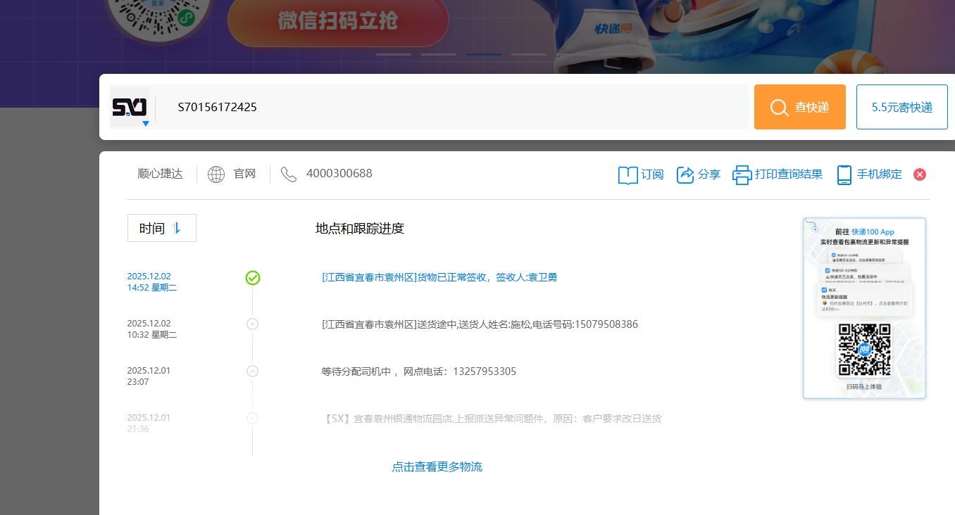Close results with the red X icon
Image resolution: width=955 pixels, height=515 pixels.
[x=920, y=174]
